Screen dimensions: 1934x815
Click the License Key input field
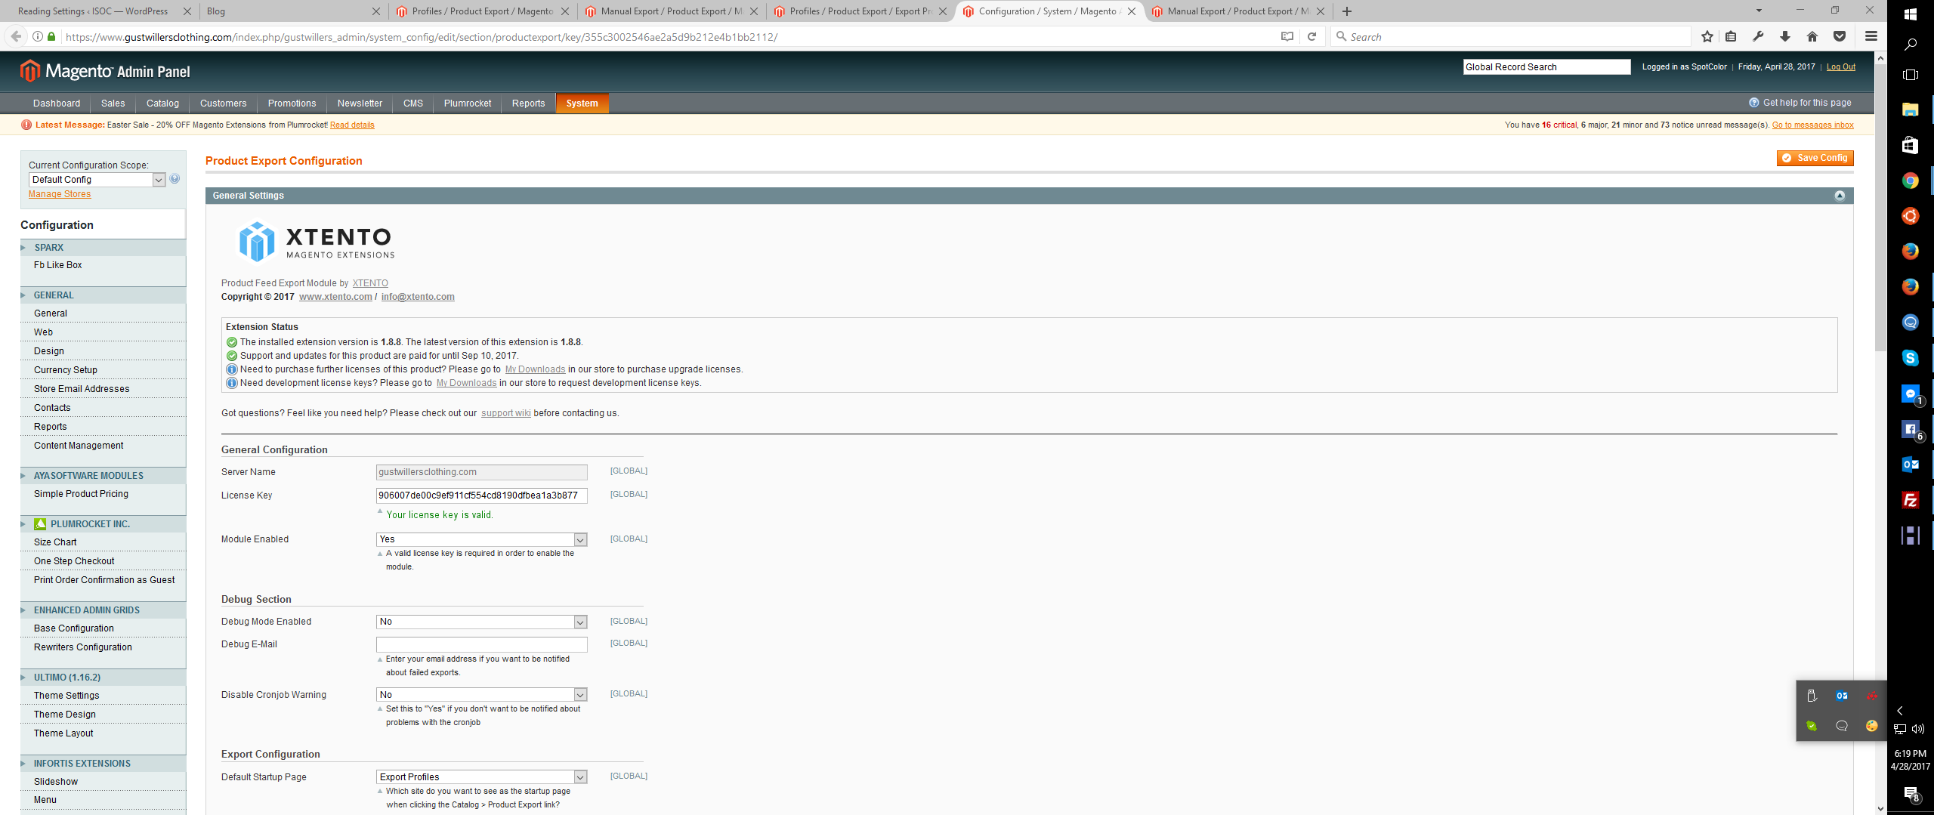(481, 495)
